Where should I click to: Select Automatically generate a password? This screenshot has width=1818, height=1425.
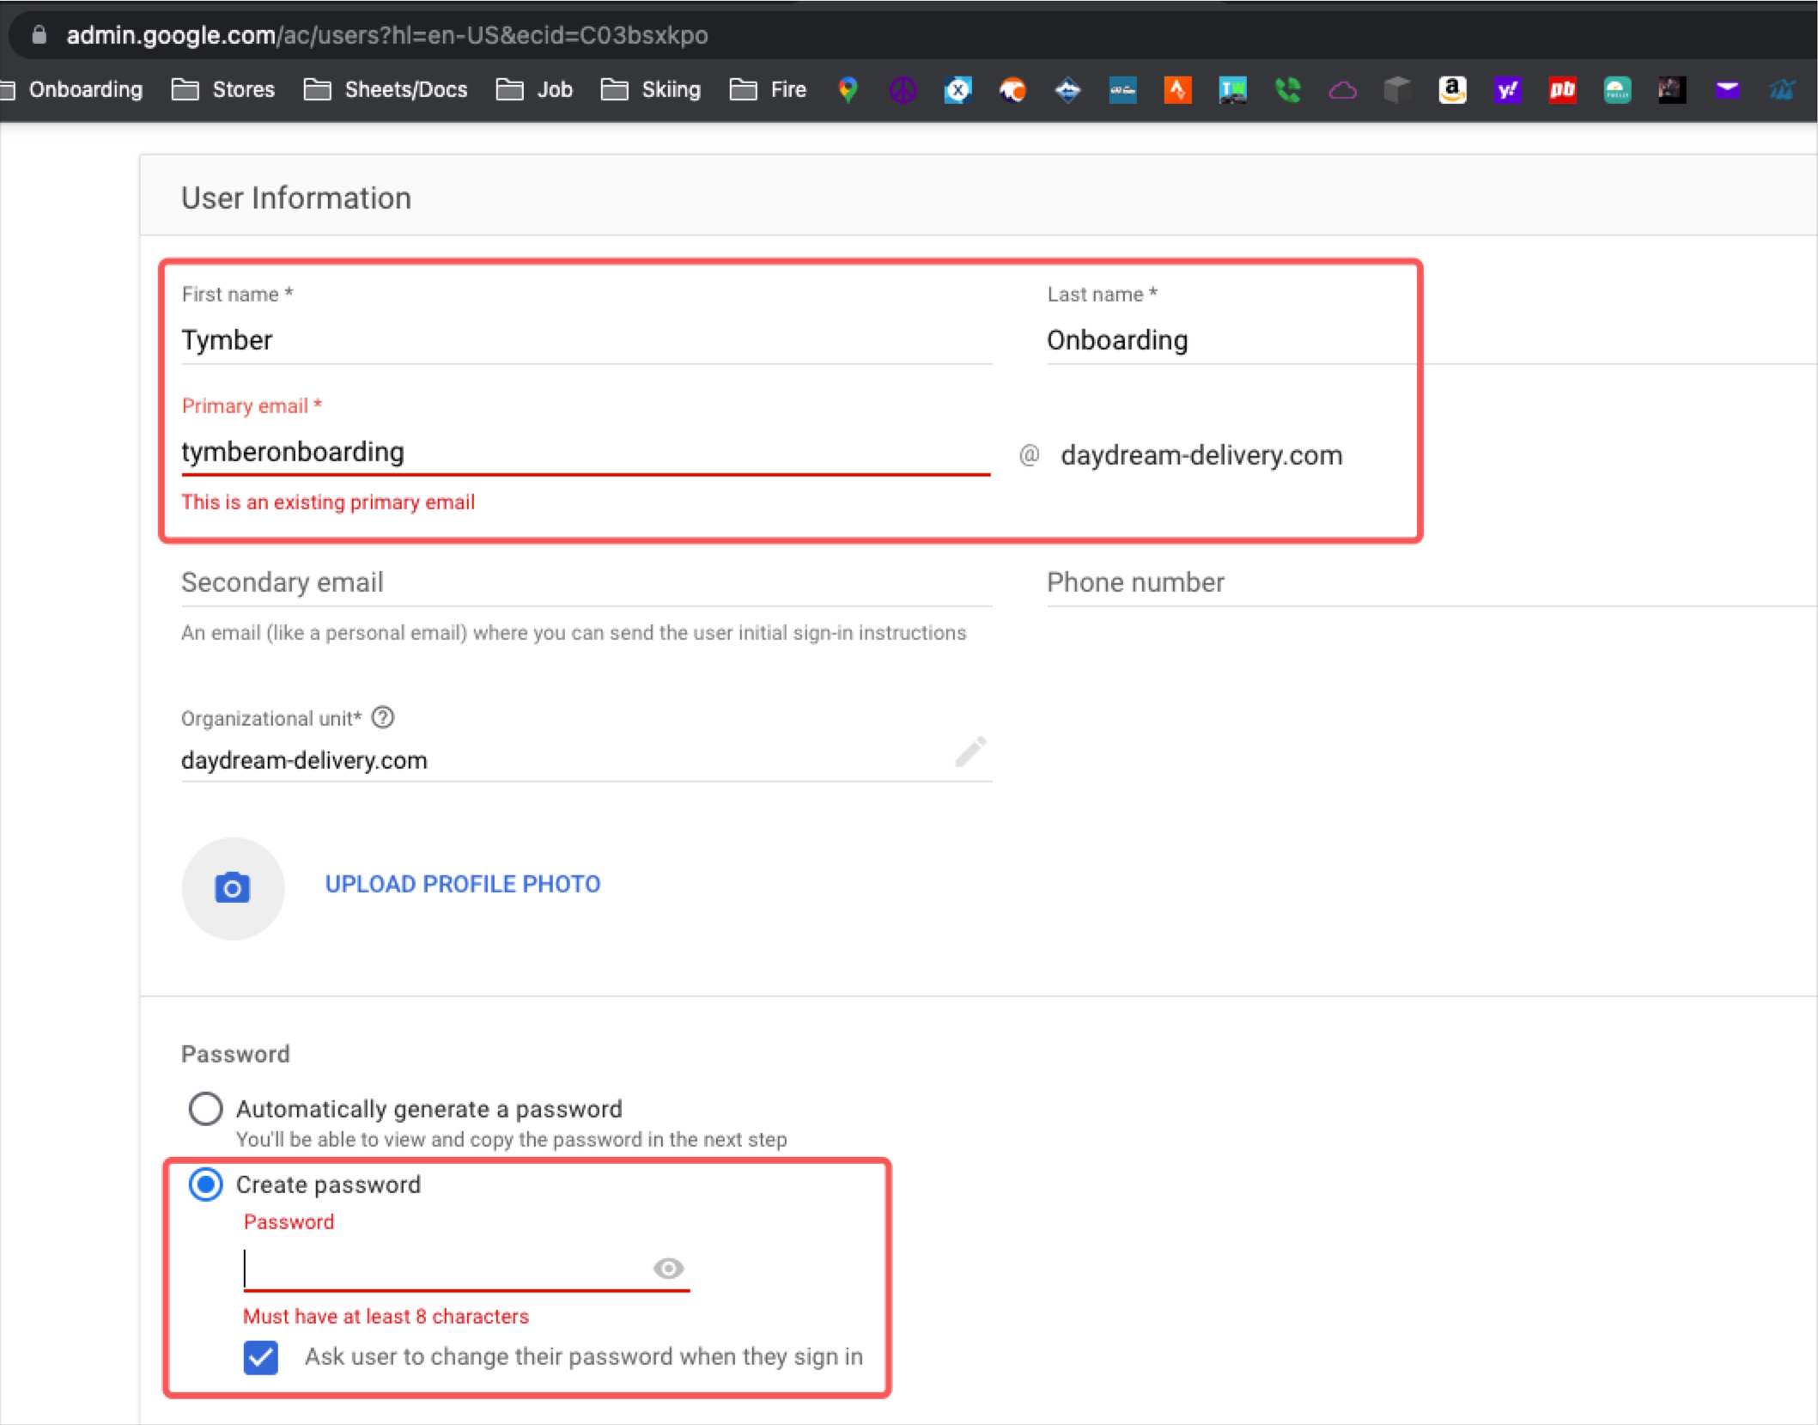pos(205,1109)
